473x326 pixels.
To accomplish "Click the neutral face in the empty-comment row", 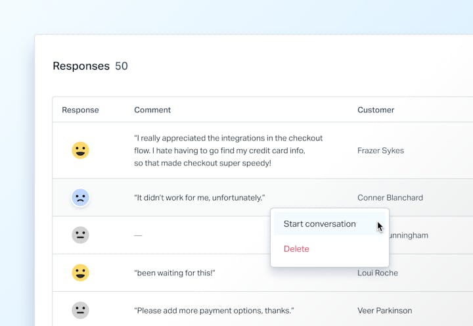I will tap(80, 235).
